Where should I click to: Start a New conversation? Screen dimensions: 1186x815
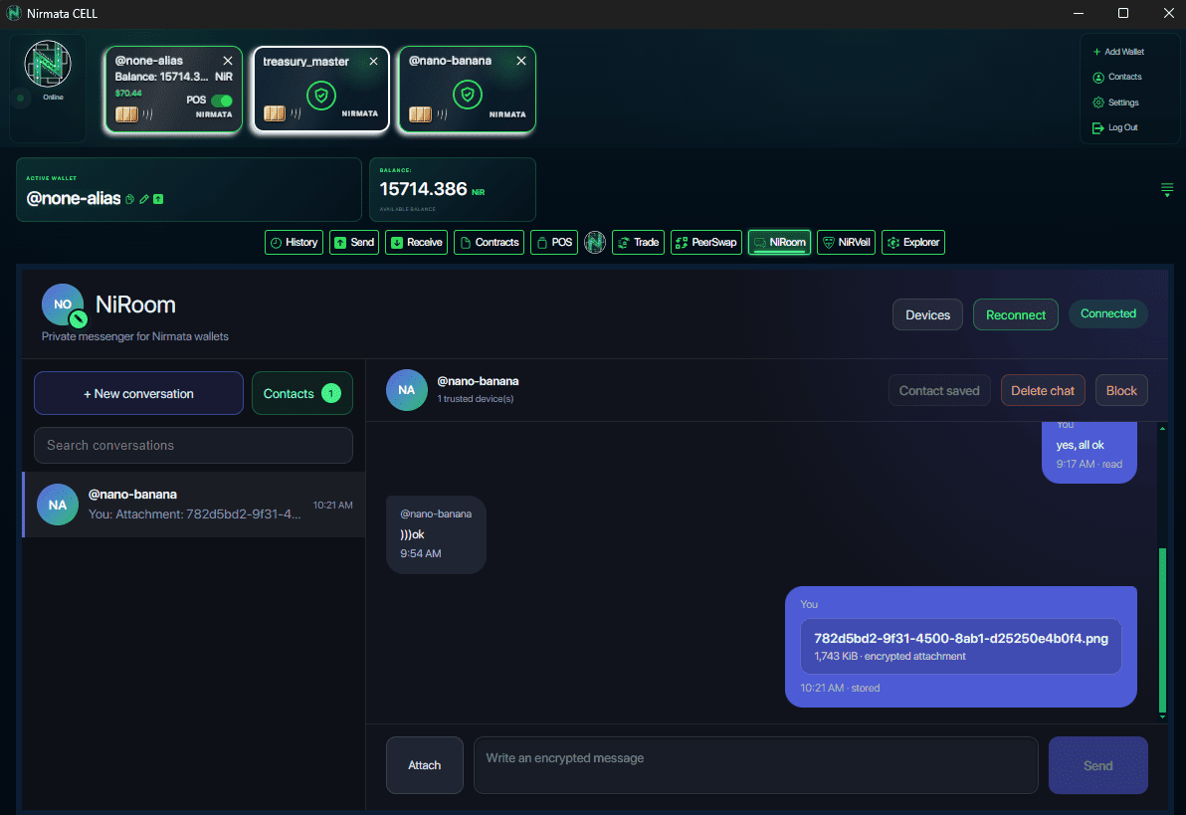(x=138, y=393)
